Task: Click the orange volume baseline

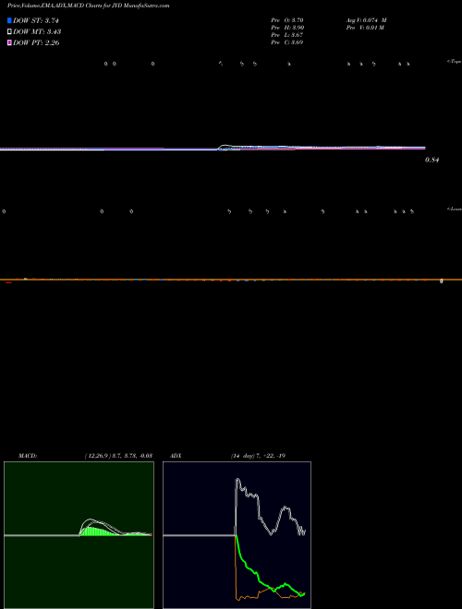Action: coord(231,280)
